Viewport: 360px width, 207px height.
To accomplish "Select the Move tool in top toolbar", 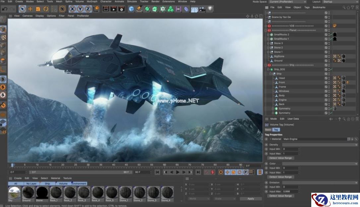I will click(x=30, y=9).
